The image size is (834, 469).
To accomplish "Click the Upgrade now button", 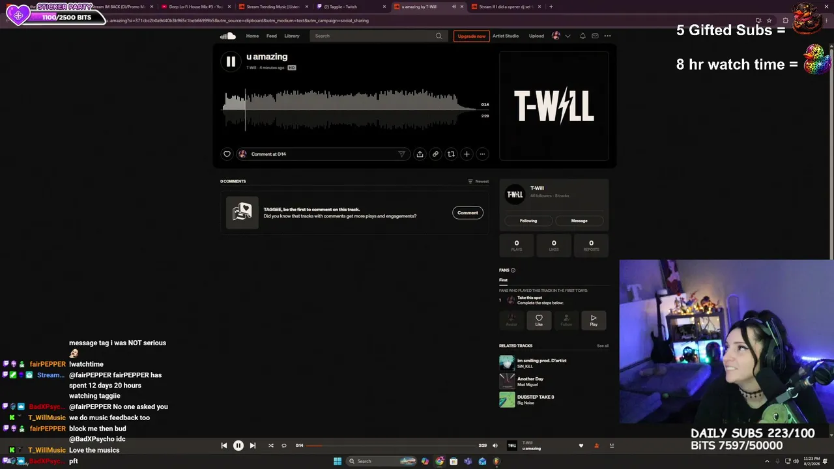I will (x=472, y=36).
